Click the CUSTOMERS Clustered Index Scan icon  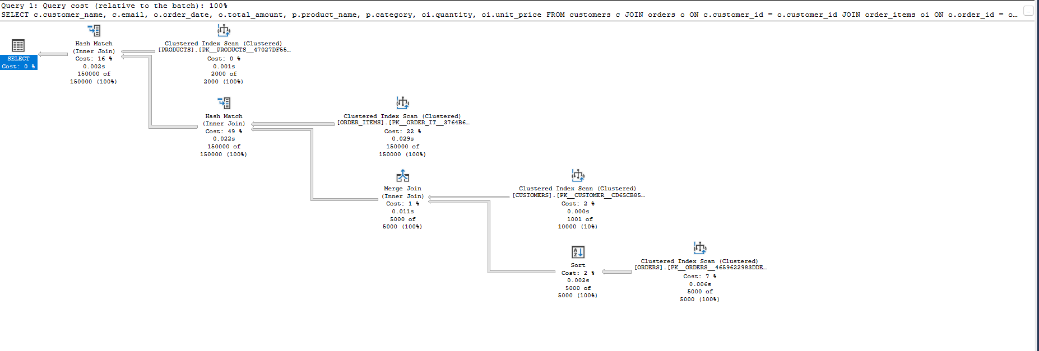coord(578,176)
